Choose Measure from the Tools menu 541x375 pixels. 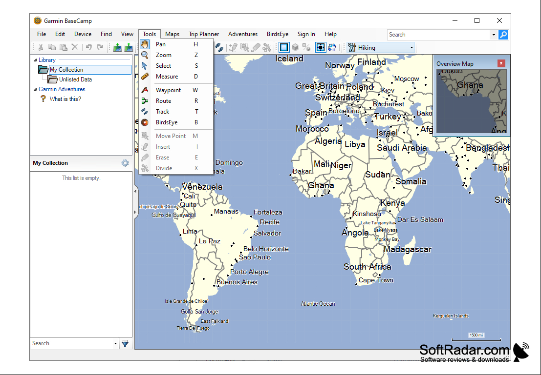click(176, 77)
